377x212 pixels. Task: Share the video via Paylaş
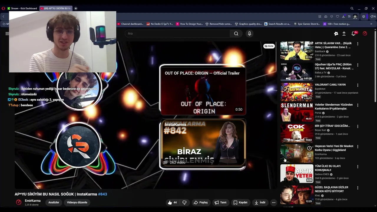click(201, 202)
